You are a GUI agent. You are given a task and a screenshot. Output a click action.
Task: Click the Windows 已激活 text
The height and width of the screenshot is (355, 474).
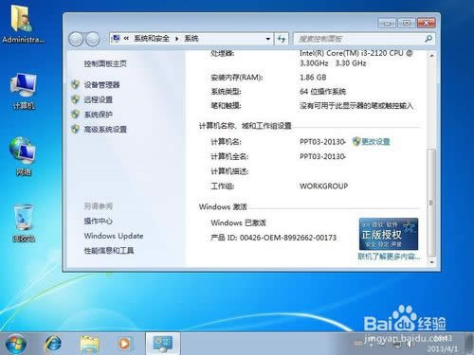click(238, 222)
